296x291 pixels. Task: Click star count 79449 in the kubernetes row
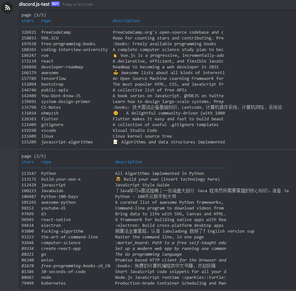[28, 283]
